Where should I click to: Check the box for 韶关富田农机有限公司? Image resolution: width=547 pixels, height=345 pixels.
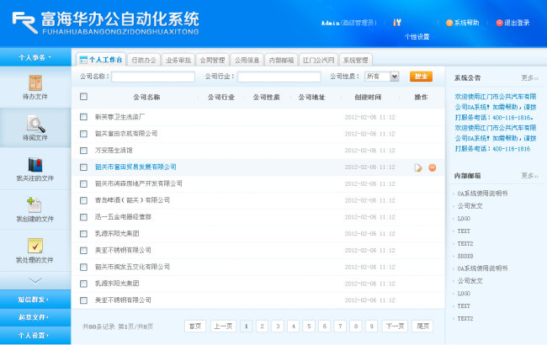pyautogui.click(x=83, y=134)
